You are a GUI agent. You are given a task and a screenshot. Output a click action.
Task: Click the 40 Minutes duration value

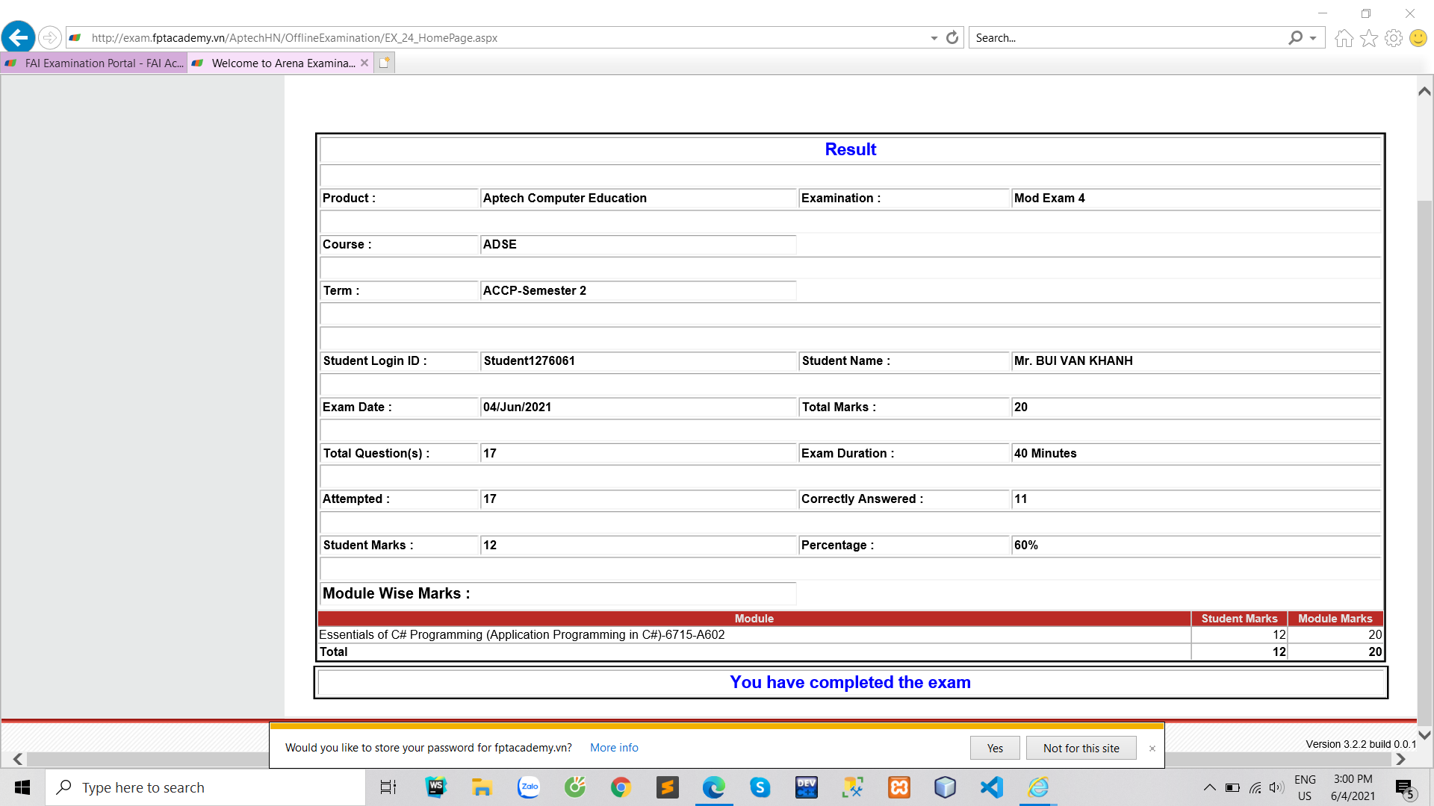coord(1045,454)
